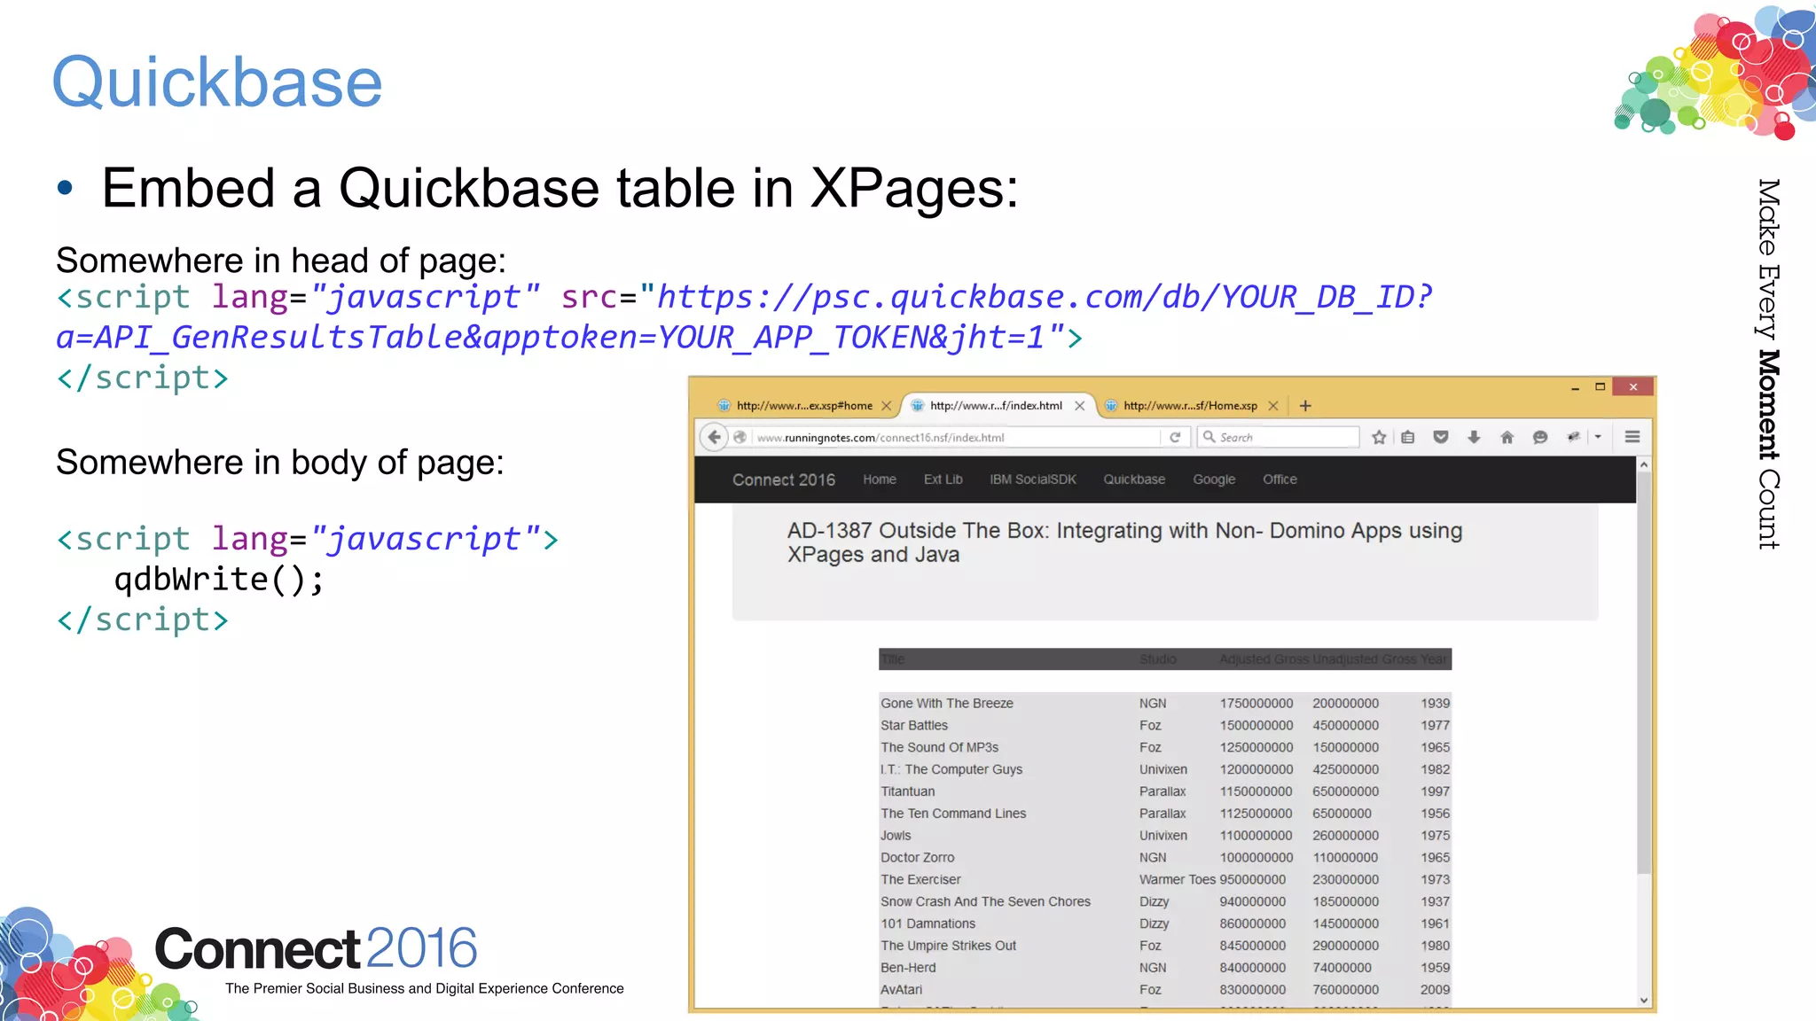The width and height of the screenshot is (1816, 1021).
Task: Open the bookmarks list icon
Action: (1408, 437)
